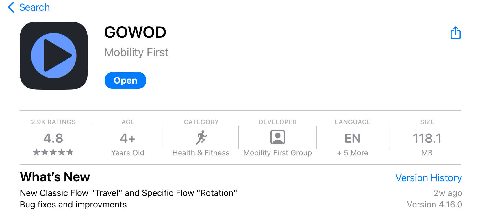Tap the GOWOD app title
The width and height of the screenshot is (482, 223).
pyautogui.click(x=135, y=32)
